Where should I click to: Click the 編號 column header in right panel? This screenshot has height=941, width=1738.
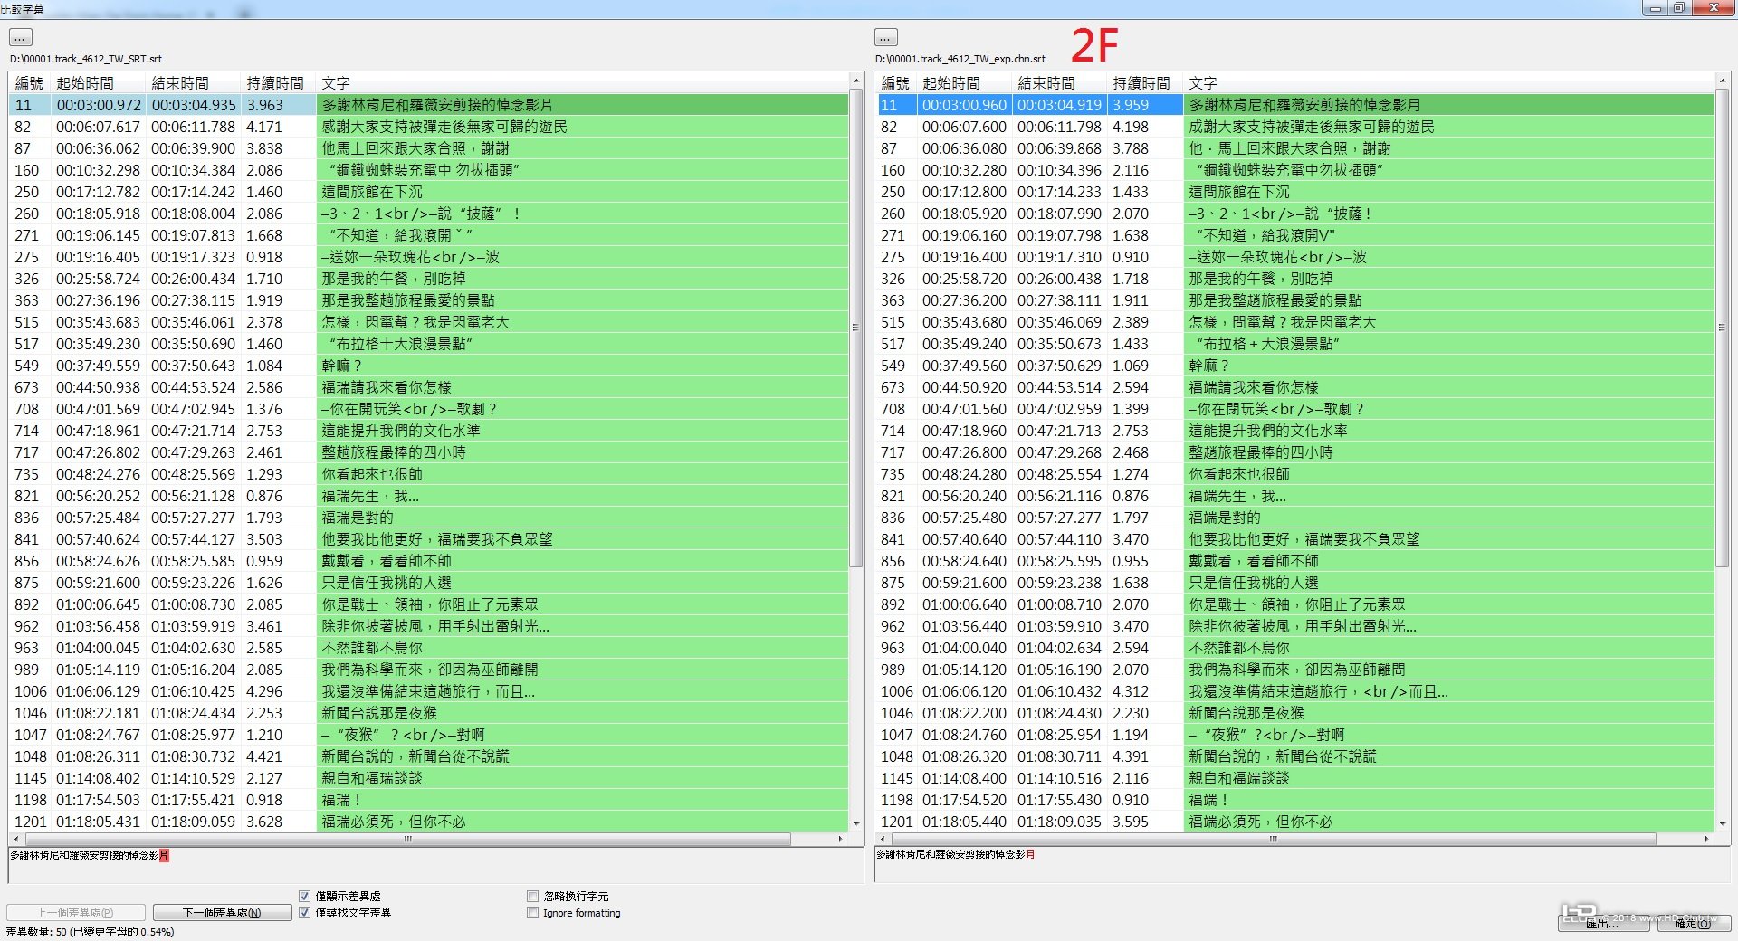896,83
